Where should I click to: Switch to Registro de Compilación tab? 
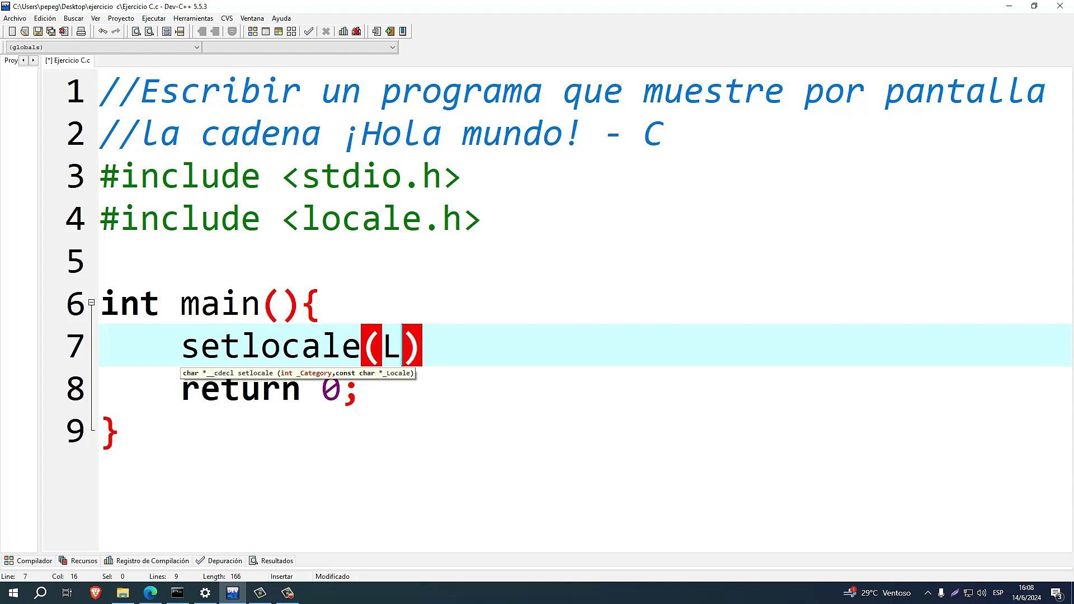(x=147, y=560)
